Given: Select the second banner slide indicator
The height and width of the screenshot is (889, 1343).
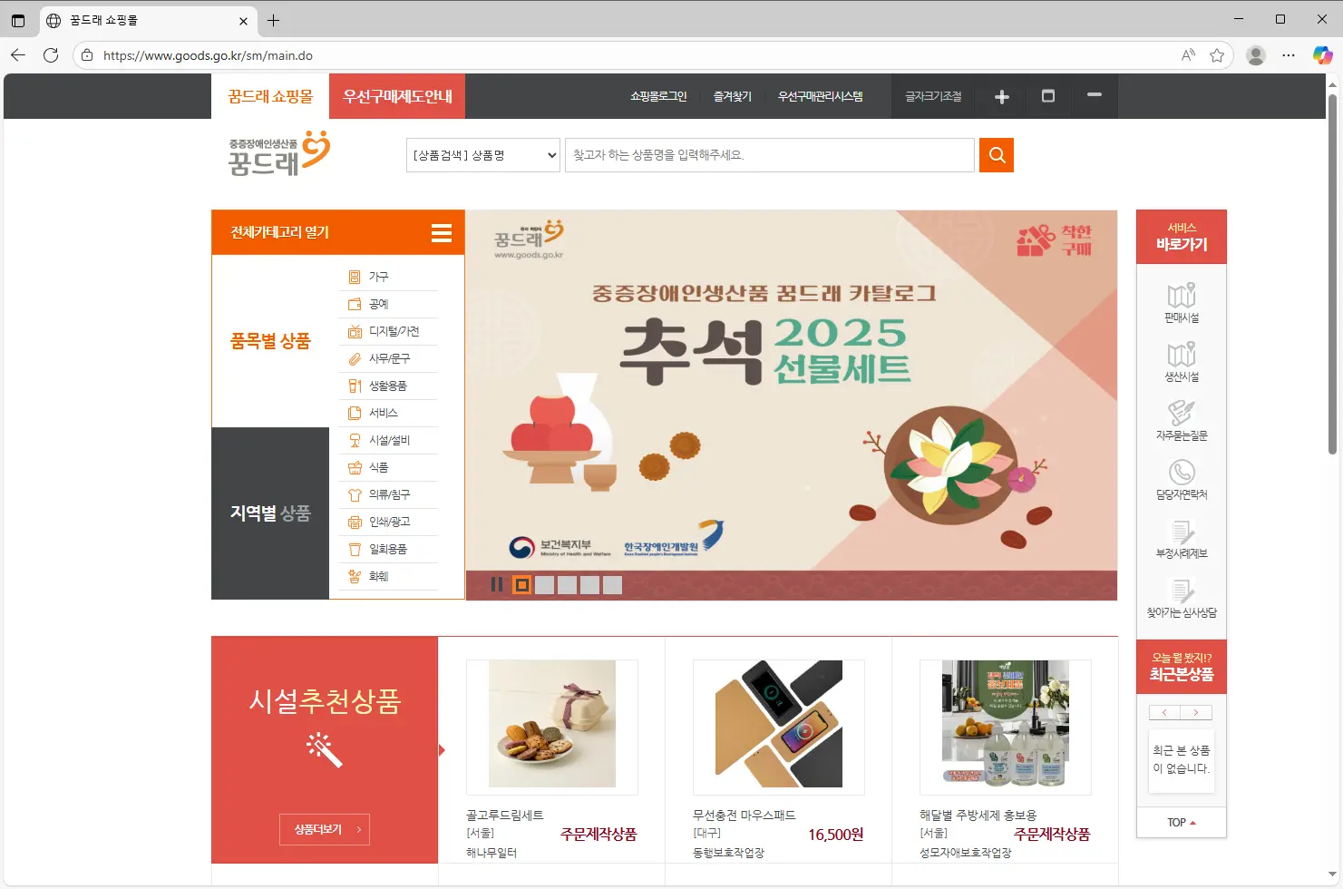Looking at the screenshot, I should [544, 585].
